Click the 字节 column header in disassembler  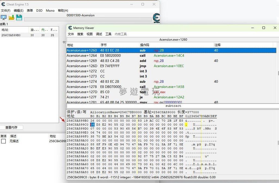(104, 45)
